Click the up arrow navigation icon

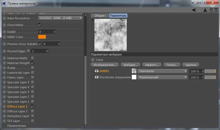(205, 10)
